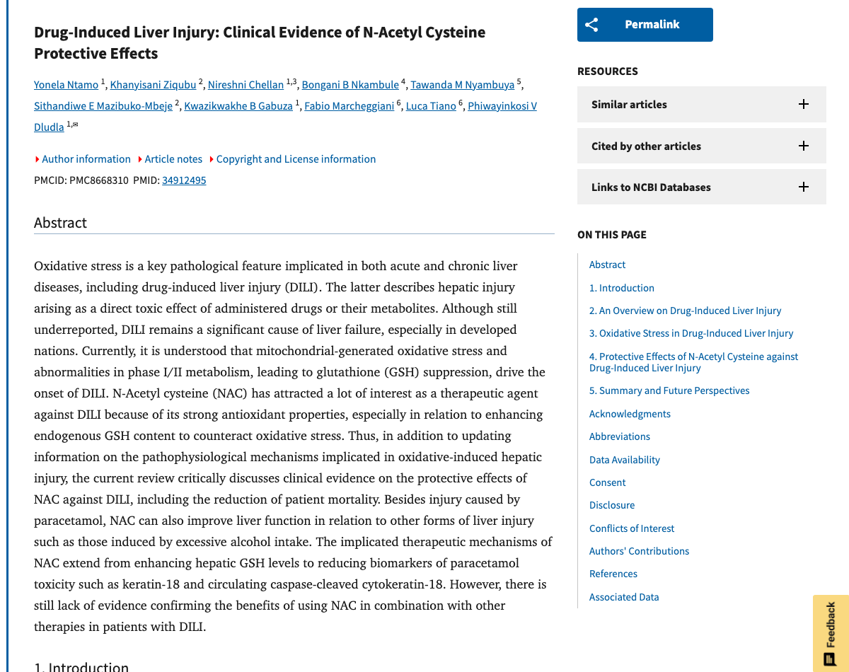The height and width of the screenshot is (672, 849).
Task: Open the Oxidative Stress in Drug-Induced Liver Injury section
Action: tap(691, 332)
